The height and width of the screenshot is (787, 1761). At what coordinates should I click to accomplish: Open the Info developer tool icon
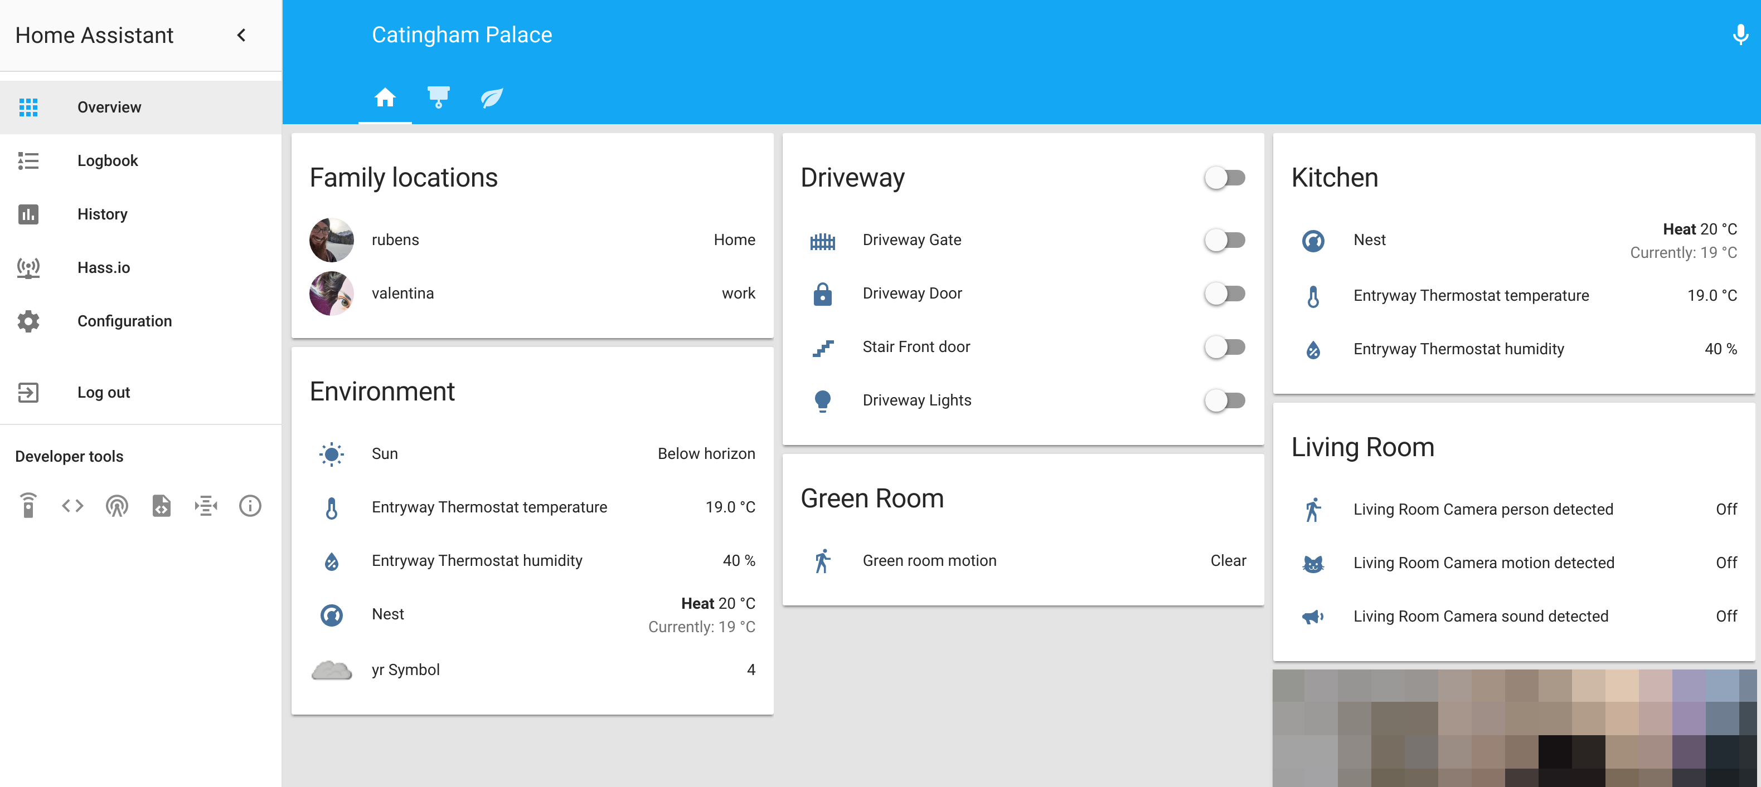[250, 506]
